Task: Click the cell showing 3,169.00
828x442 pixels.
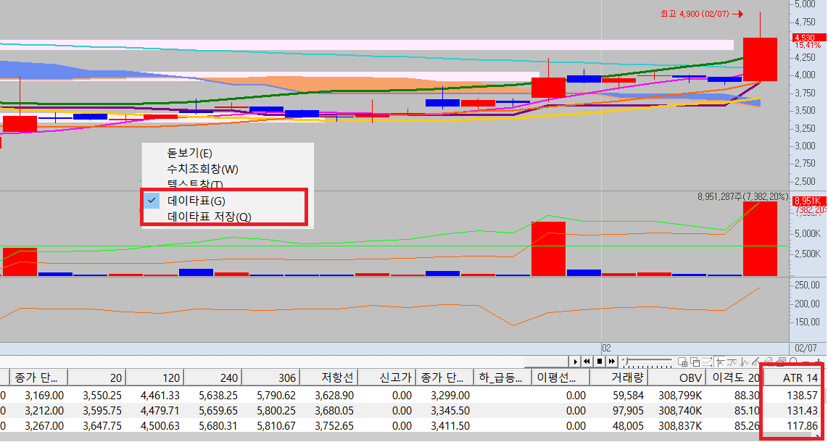Action: coord(44,395)
